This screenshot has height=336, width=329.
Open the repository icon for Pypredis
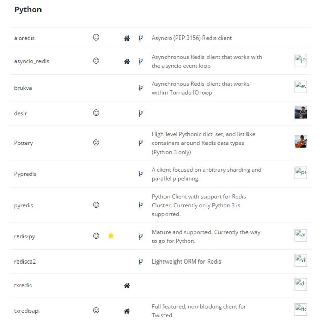coord(140,174)
